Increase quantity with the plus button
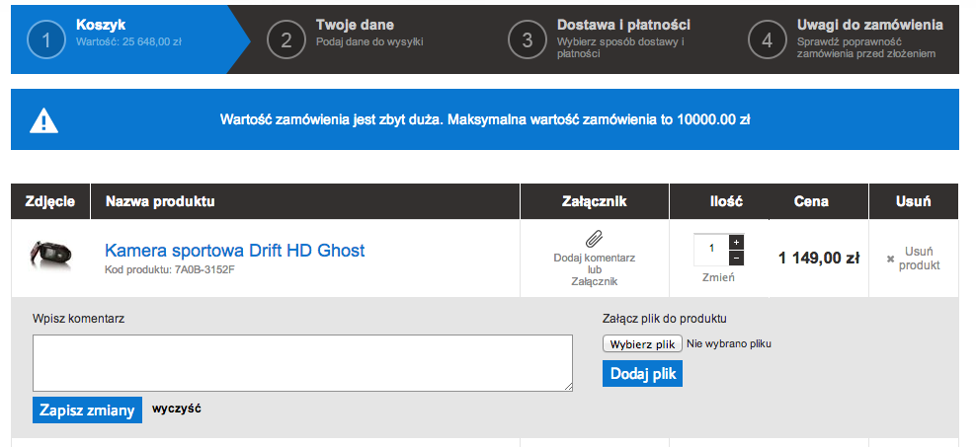This screenshot has height=447, width=976. (736, 242)
